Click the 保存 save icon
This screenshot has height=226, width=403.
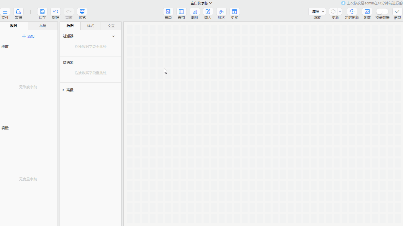point(42,12)
